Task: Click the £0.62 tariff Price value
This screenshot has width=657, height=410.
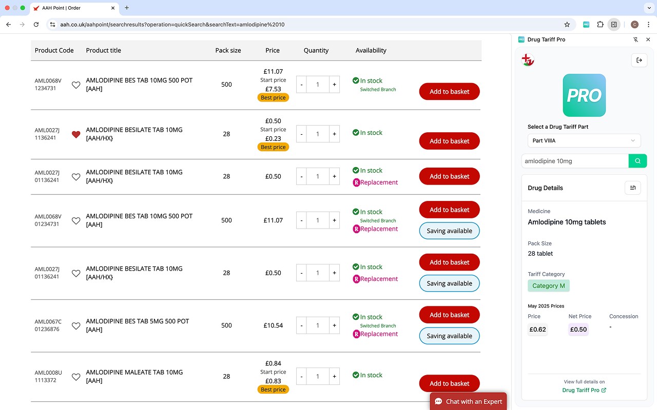Action: [x=538, y=330]
